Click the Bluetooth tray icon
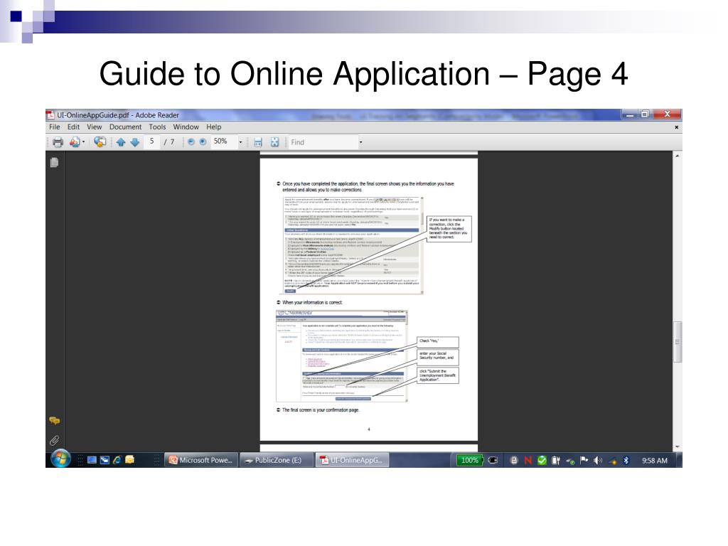728x546 pixels. (626, 461)
